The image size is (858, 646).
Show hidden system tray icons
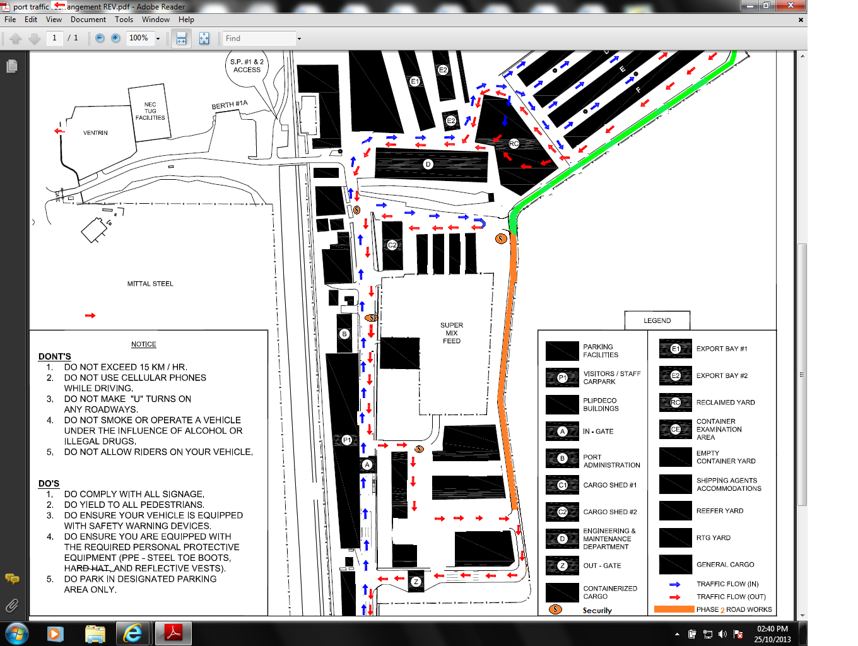click(x=677, y=634)
